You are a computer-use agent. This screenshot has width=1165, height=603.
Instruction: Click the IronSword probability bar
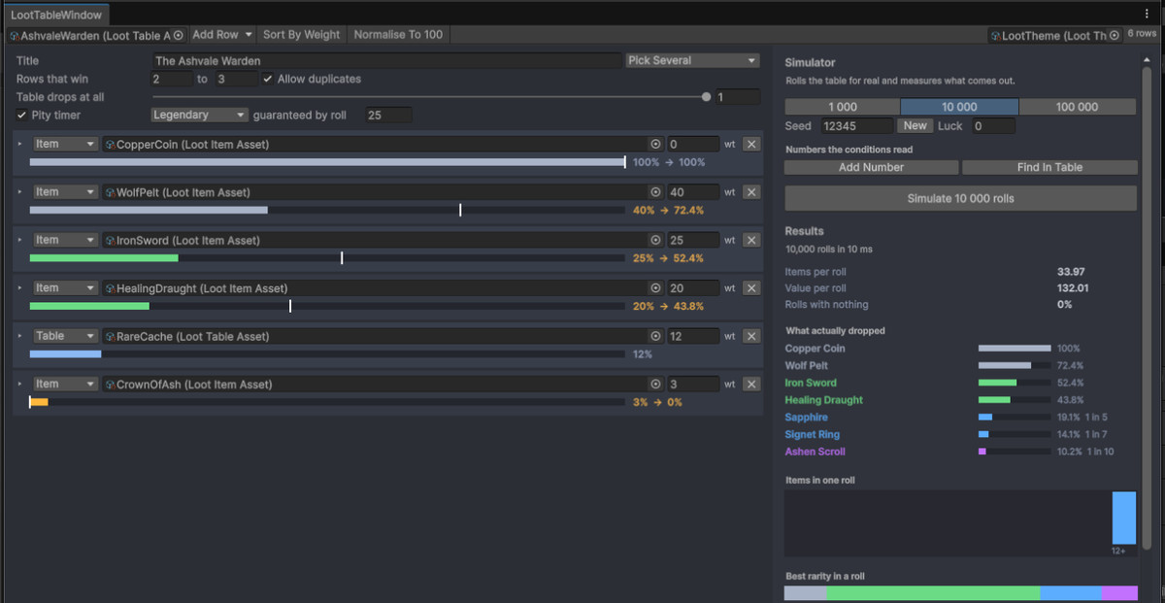pyautogui.click(x=327, y=257)
